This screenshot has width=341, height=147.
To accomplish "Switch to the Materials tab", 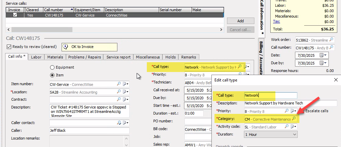I will [x=55, y=57].
